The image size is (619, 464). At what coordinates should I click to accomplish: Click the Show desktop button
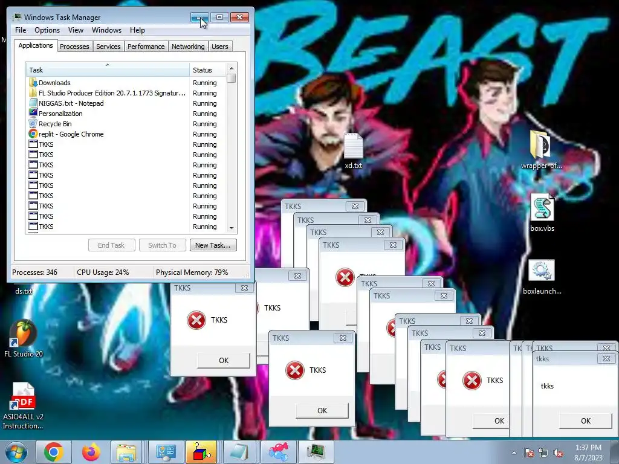[x=614, y=452]
